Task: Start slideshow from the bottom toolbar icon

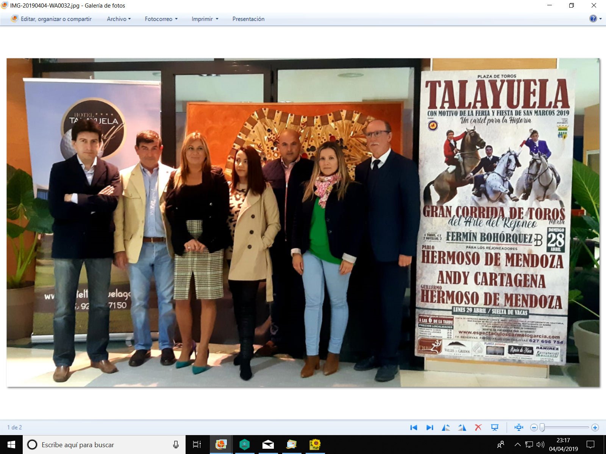Action: point(495,428)
